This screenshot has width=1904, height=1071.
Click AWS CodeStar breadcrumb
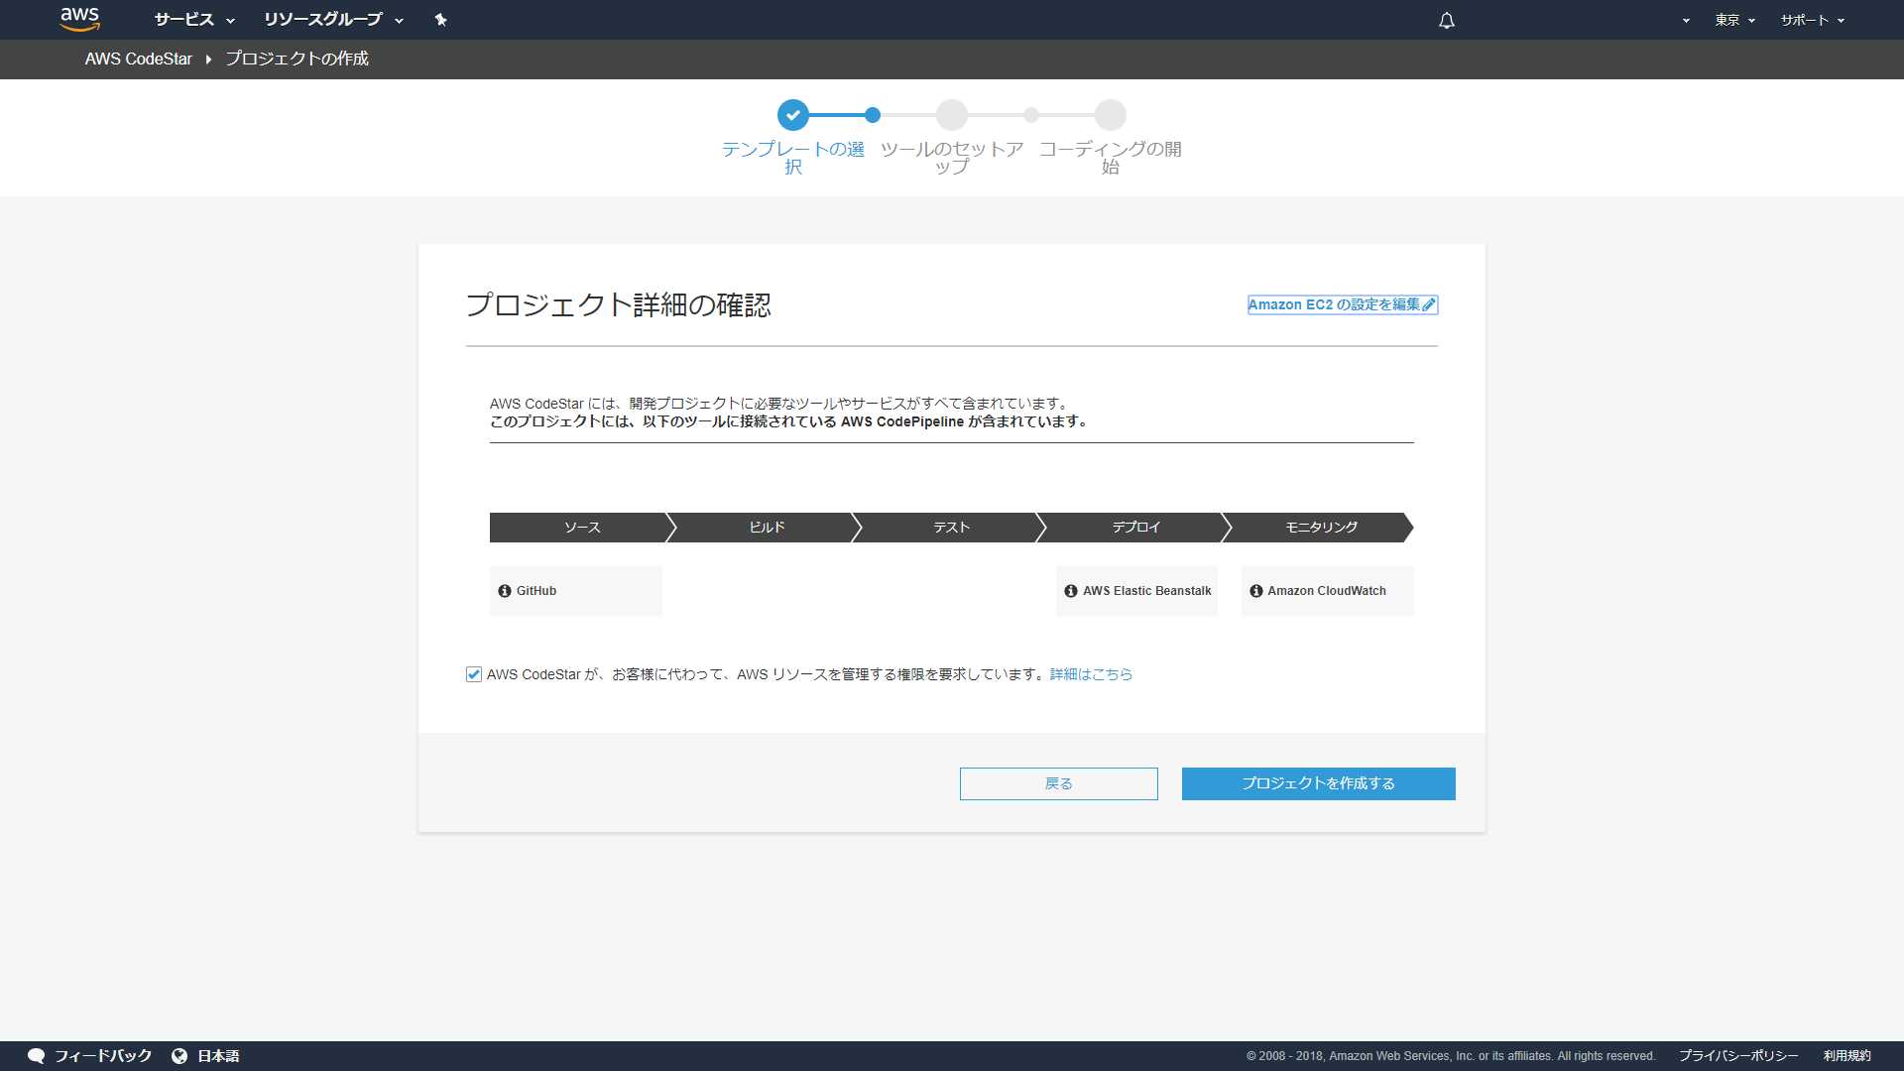point(139,59)
